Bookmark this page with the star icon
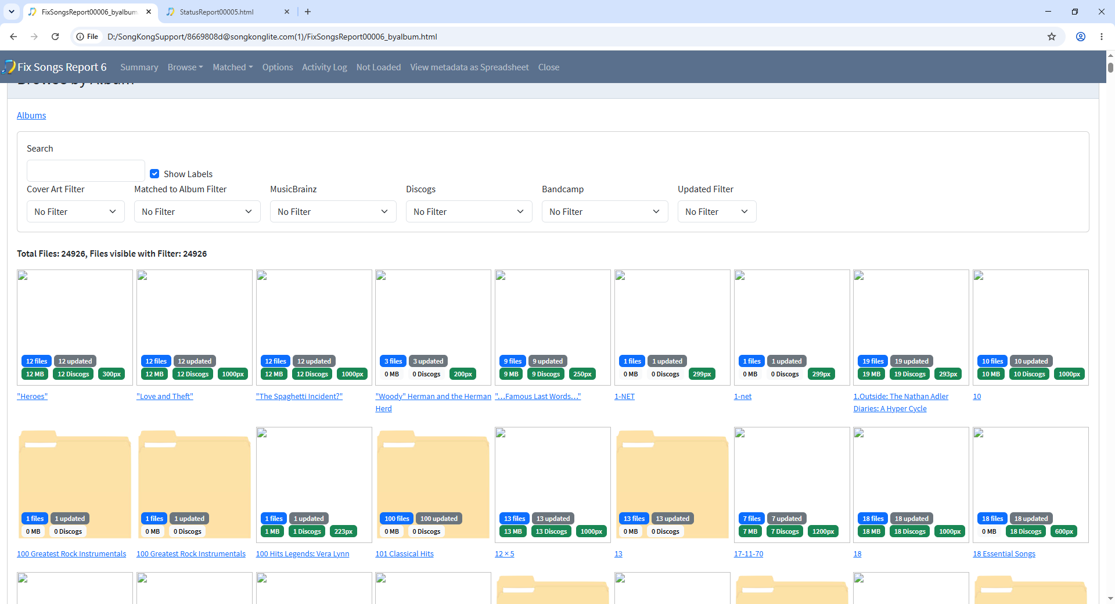The height and width of the screenshot is (604, 1115). (x=1052, y=37)
